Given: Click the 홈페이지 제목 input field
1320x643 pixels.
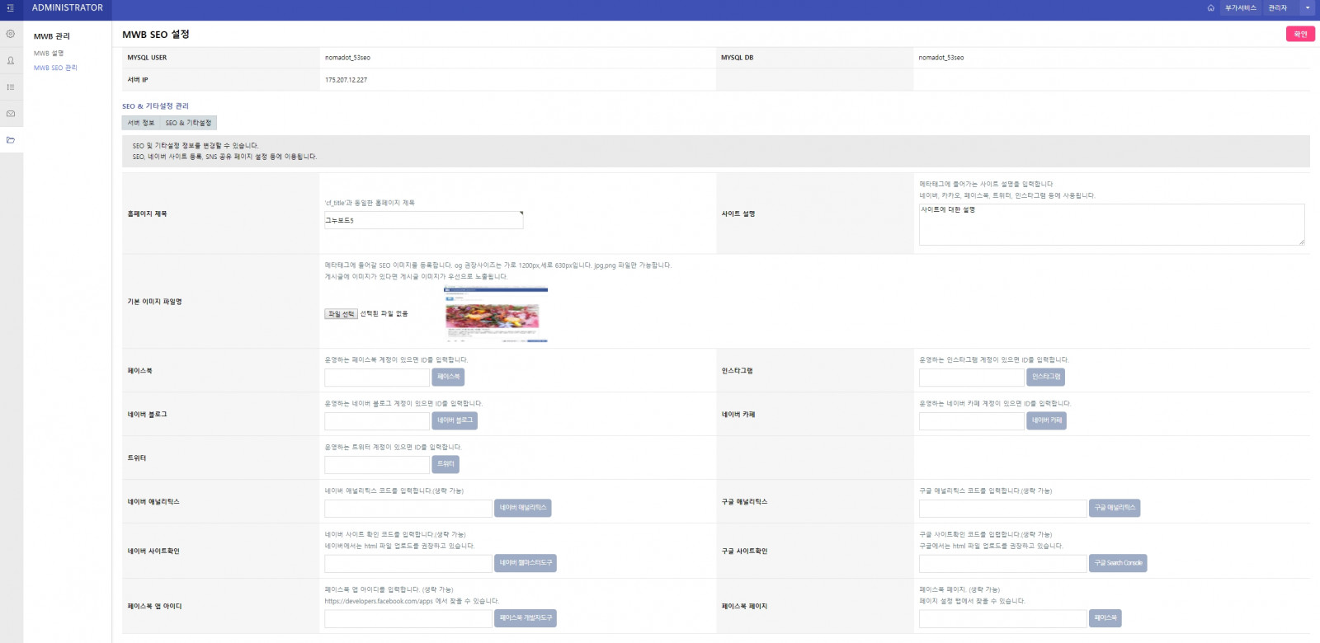Looking at the screenshot, I should coord(423,220).
